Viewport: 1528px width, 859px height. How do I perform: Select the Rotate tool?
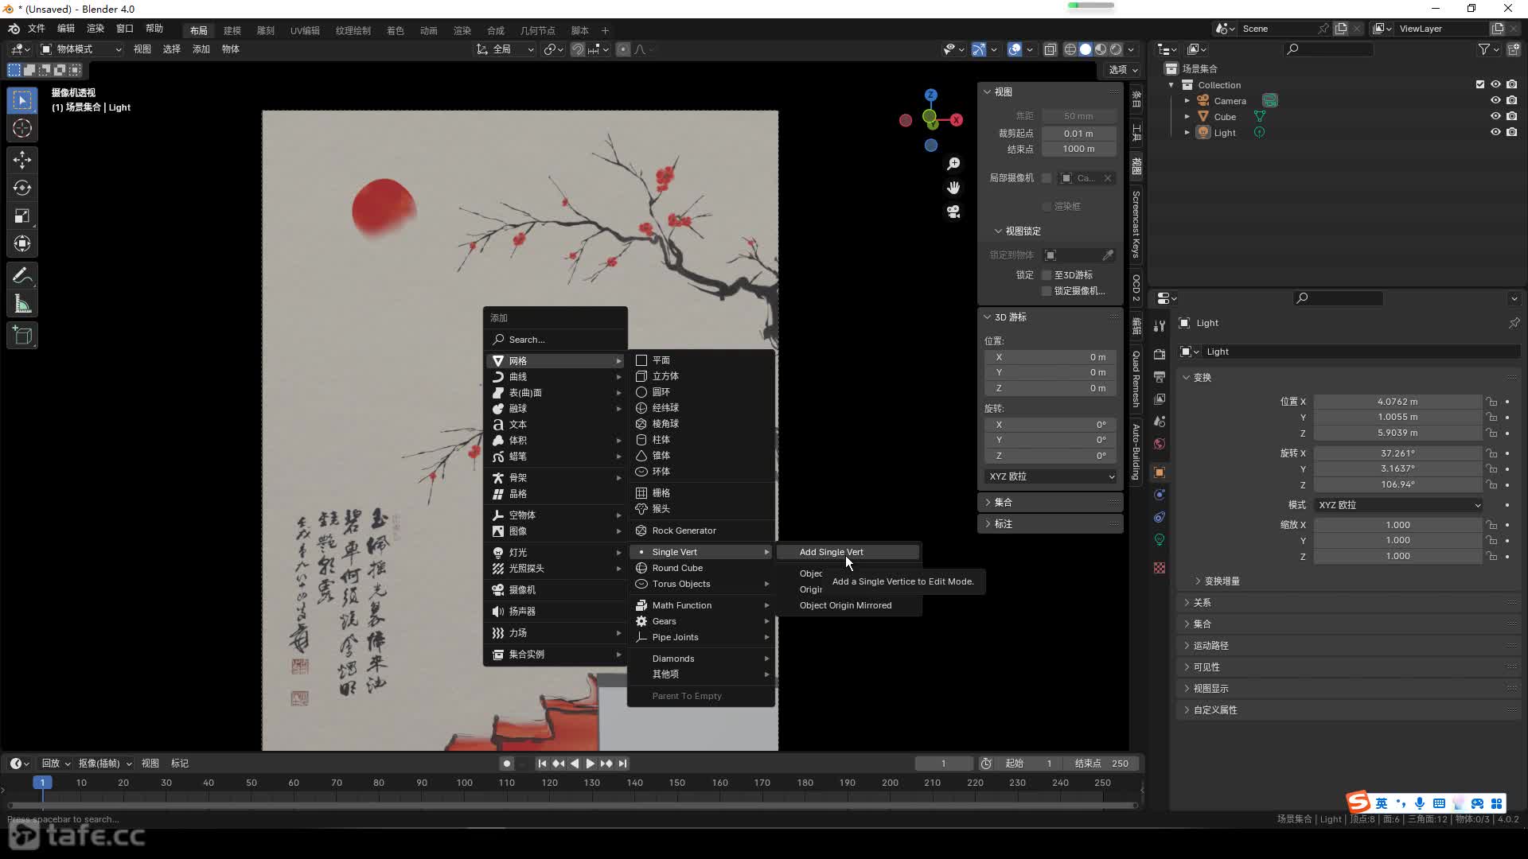pos(22,188)
